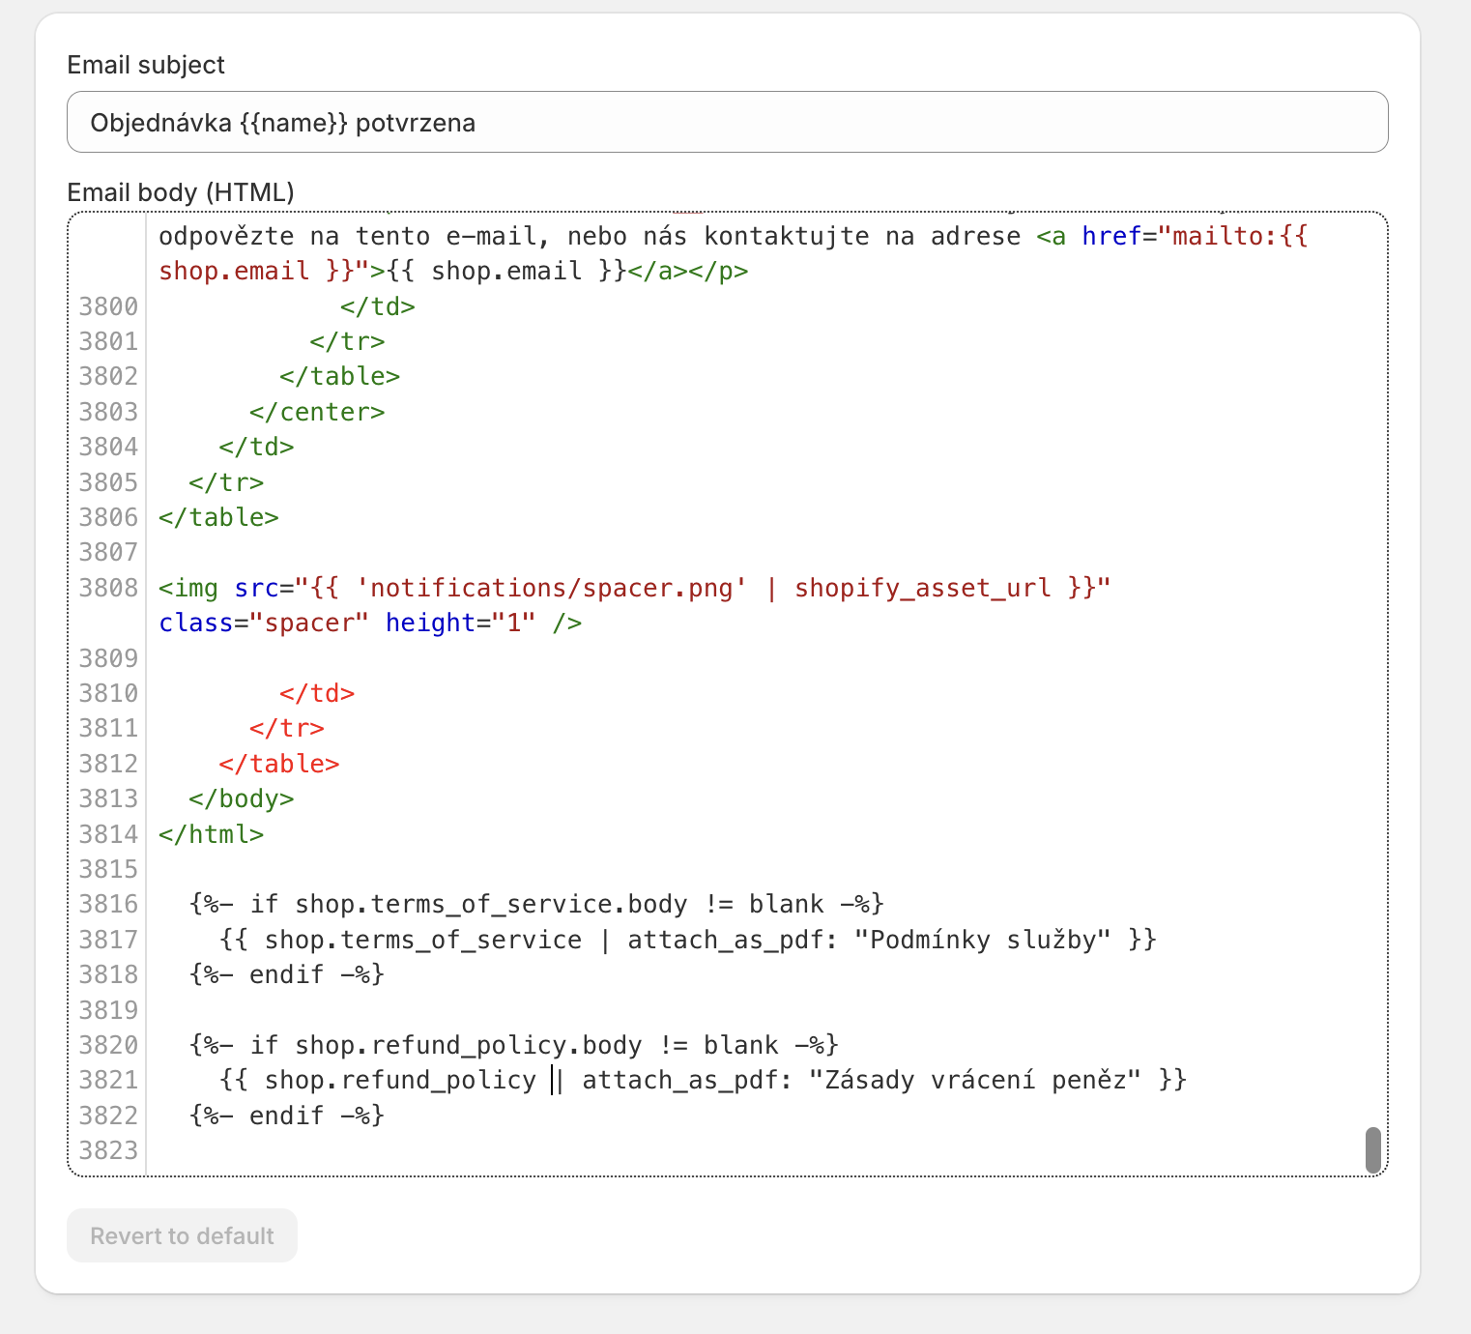Click the "Podmínky služby" string
The height and width of the screenshot is (1334, 1471).
[983, 940]
